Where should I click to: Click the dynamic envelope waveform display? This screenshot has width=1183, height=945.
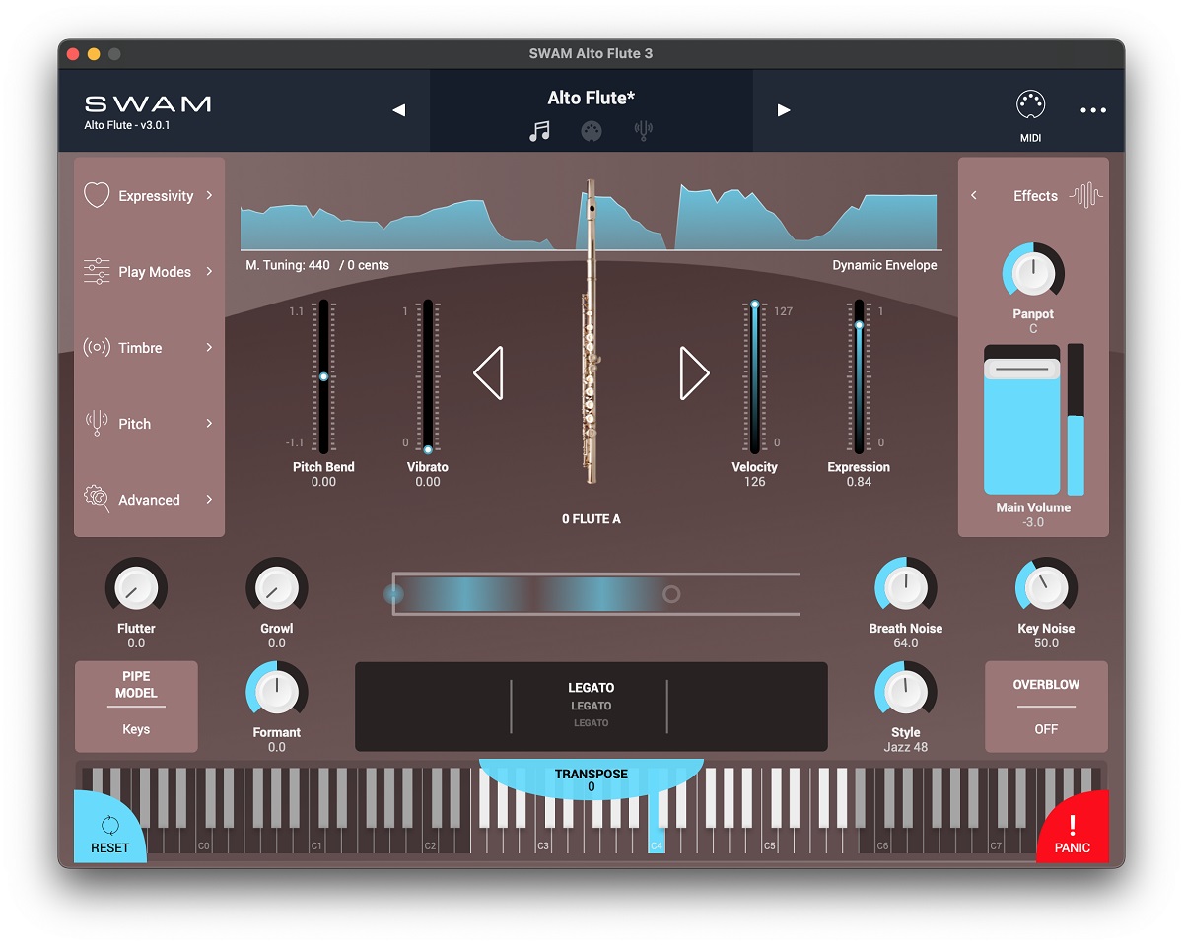(x=589, y=216)
